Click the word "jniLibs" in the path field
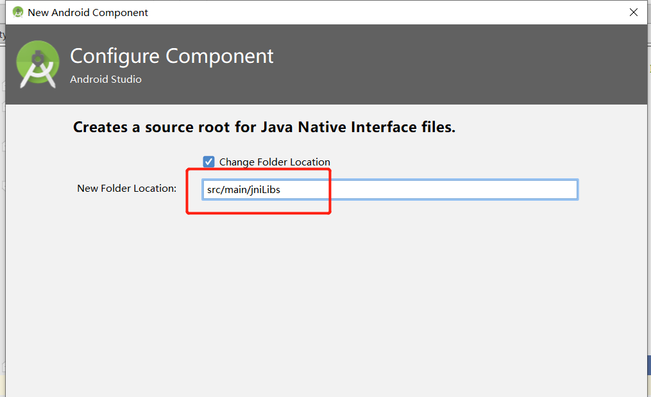Screen dimensions: 651x397 coord(264,190)
